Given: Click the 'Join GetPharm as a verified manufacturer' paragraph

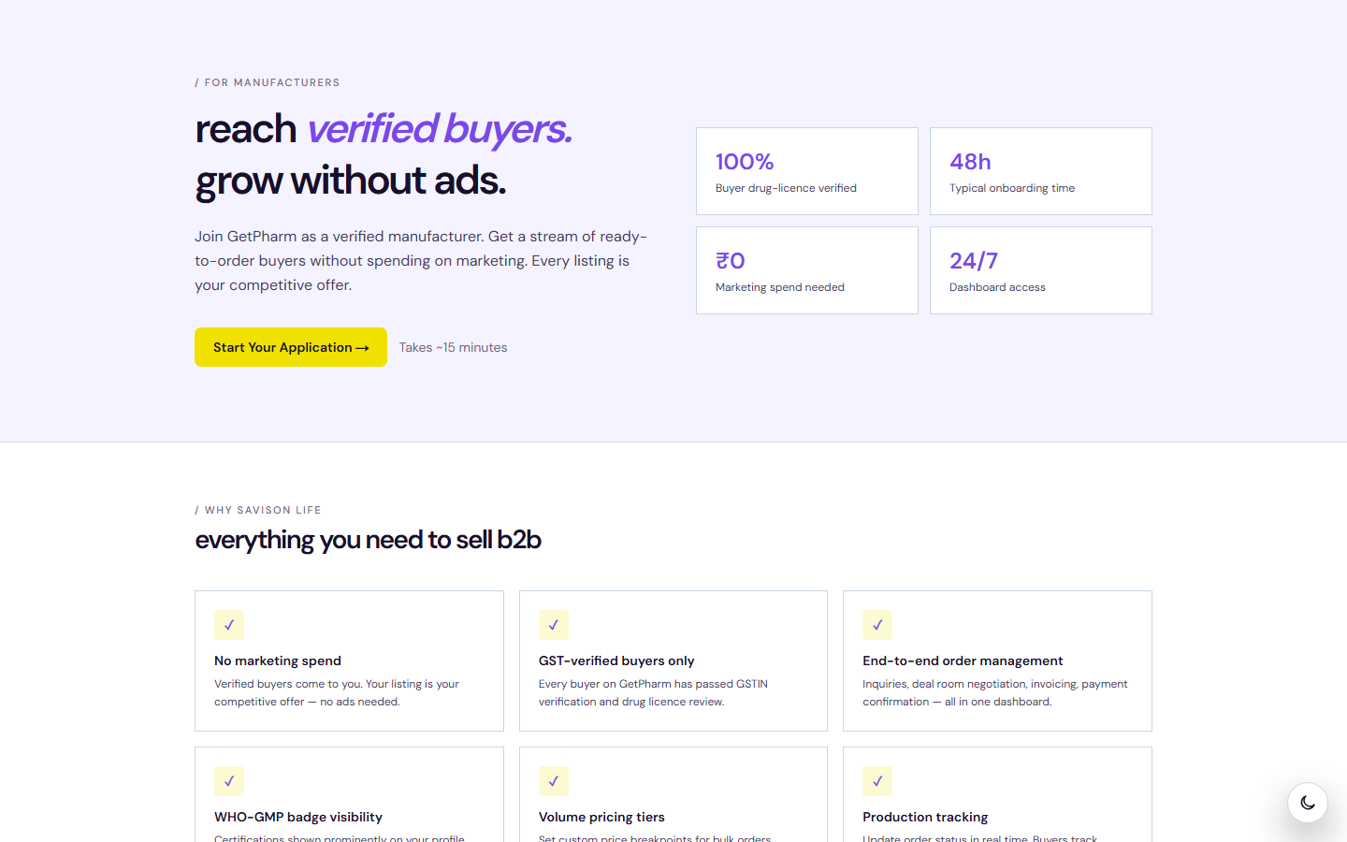Looking at the screenshot, I should [x=421, y=261].
